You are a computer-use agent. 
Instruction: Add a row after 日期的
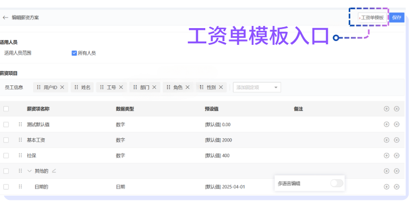point(387,186)
